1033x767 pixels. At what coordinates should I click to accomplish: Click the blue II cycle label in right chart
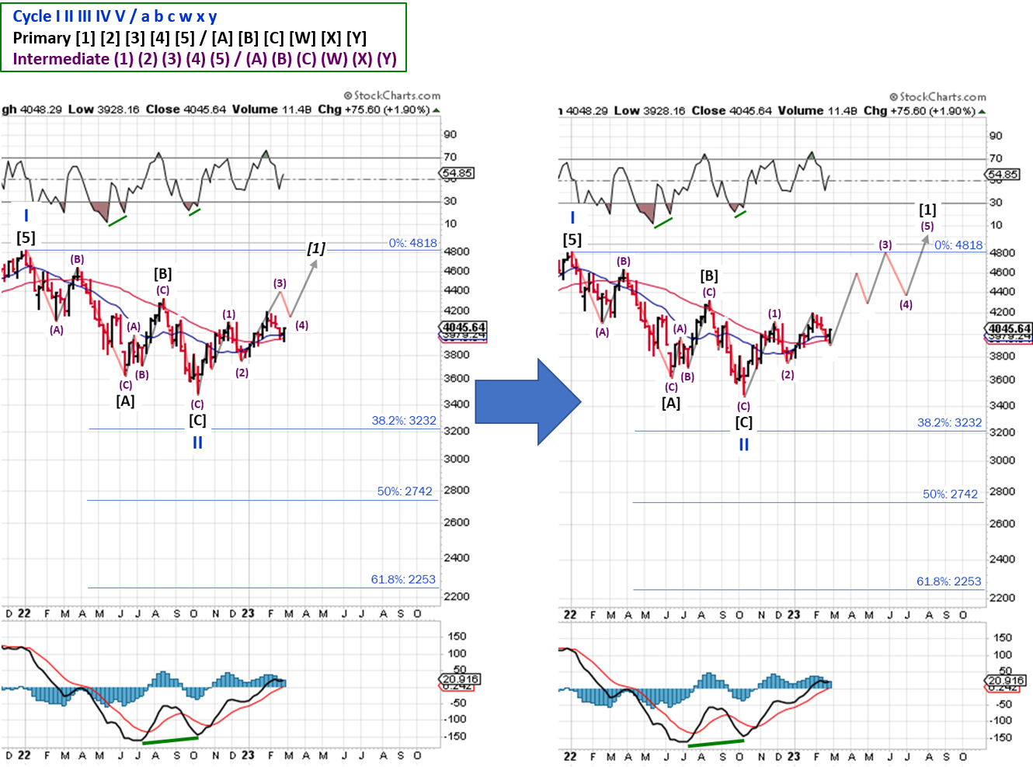coord(743,445)
